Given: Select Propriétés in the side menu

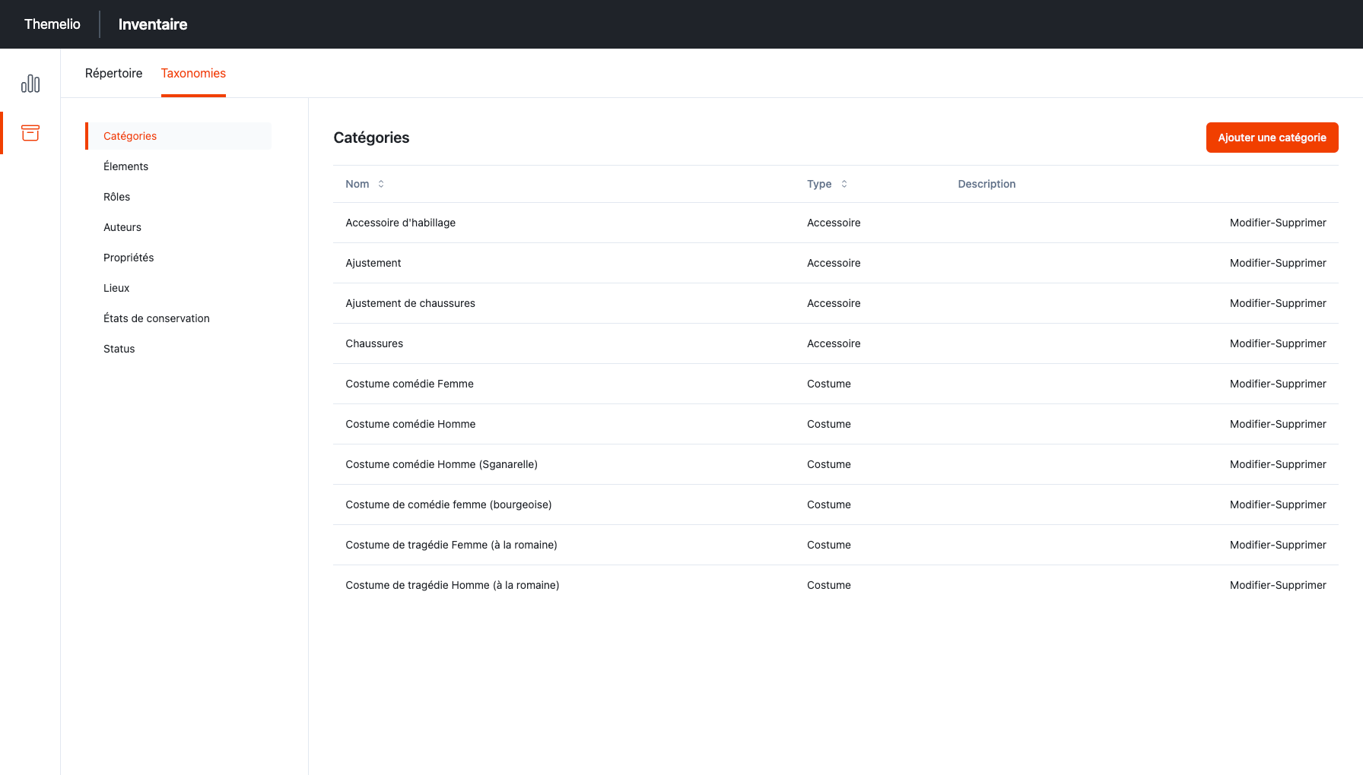Looking at the screenshot, I should (129, 258).
